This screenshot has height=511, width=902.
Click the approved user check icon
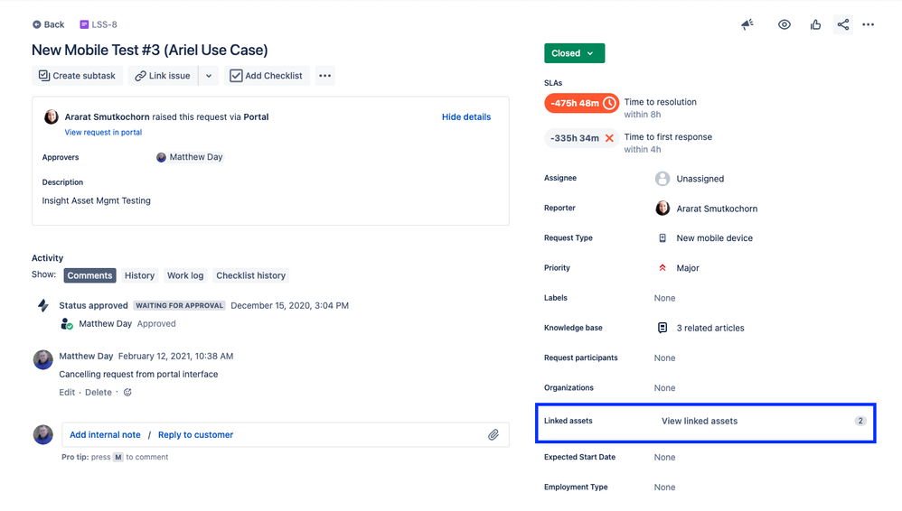coord(67,324)
